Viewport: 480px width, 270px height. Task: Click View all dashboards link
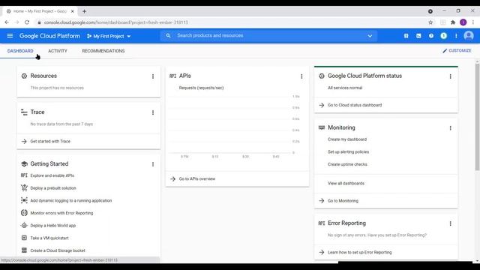[346, 183]
